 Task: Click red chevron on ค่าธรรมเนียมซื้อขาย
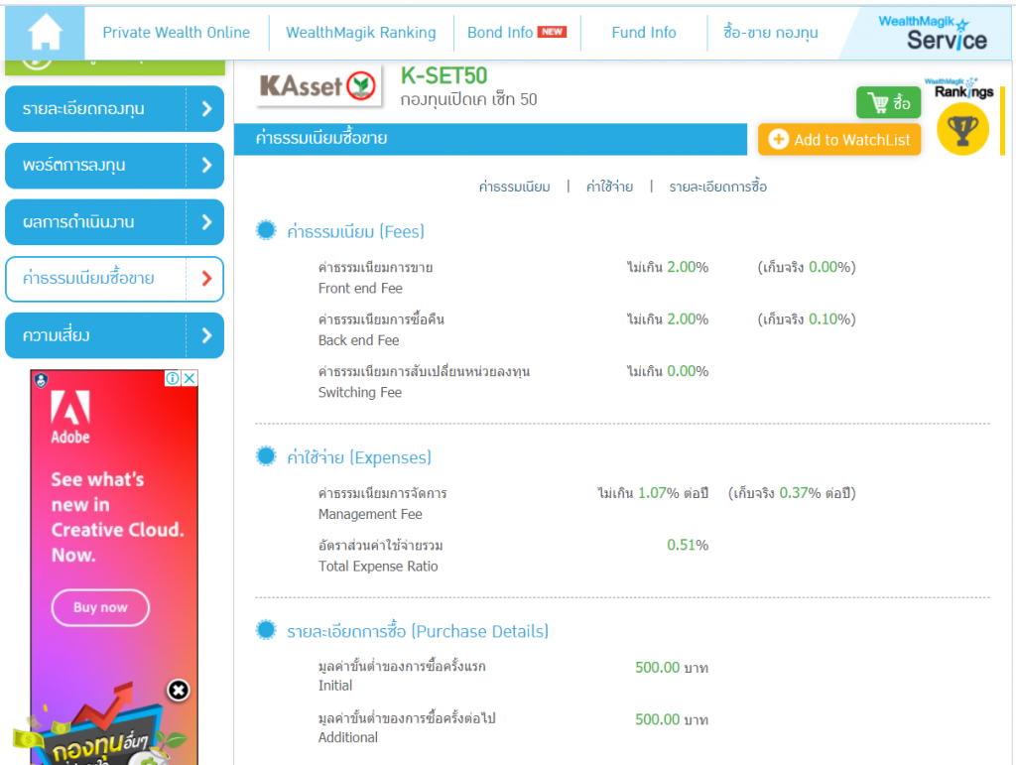(206, 279)
